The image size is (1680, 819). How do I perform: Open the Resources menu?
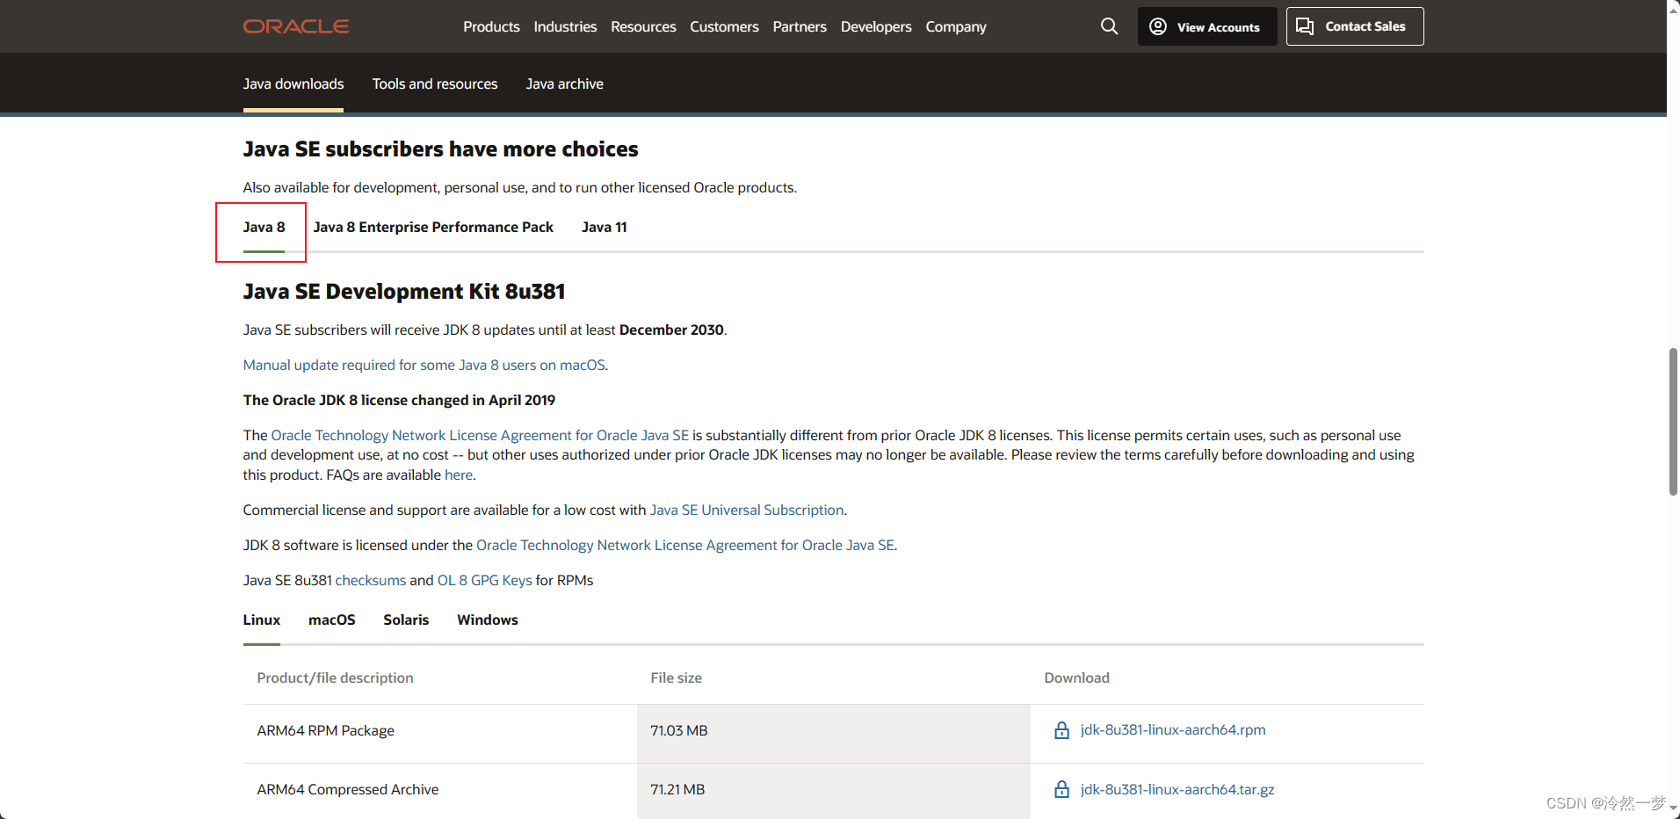pyautogui.click(x=643, y=26)
